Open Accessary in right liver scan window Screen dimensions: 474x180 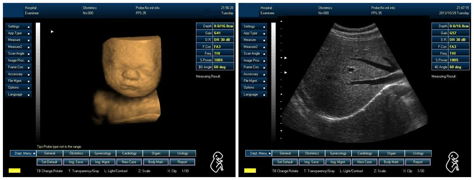[x=254, y=74]
